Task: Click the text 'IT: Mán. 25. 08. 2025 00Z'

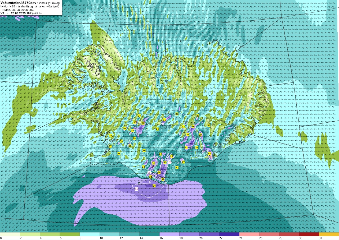Action: point(17,10)
